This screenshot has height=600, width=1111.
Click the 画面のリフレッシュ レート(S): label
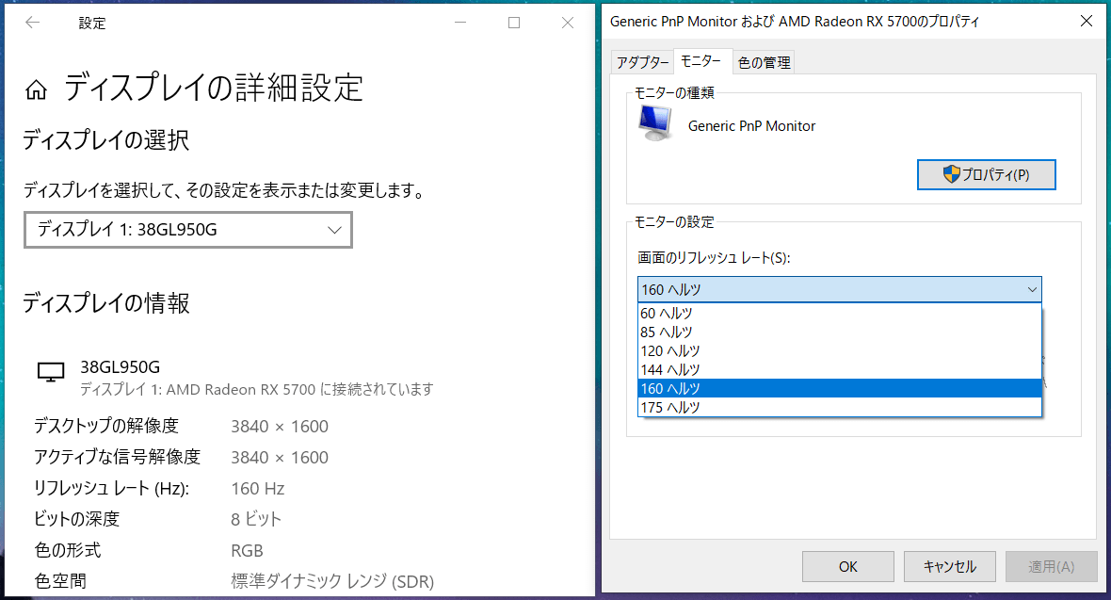pyautogui.click(x=715, y=258)
